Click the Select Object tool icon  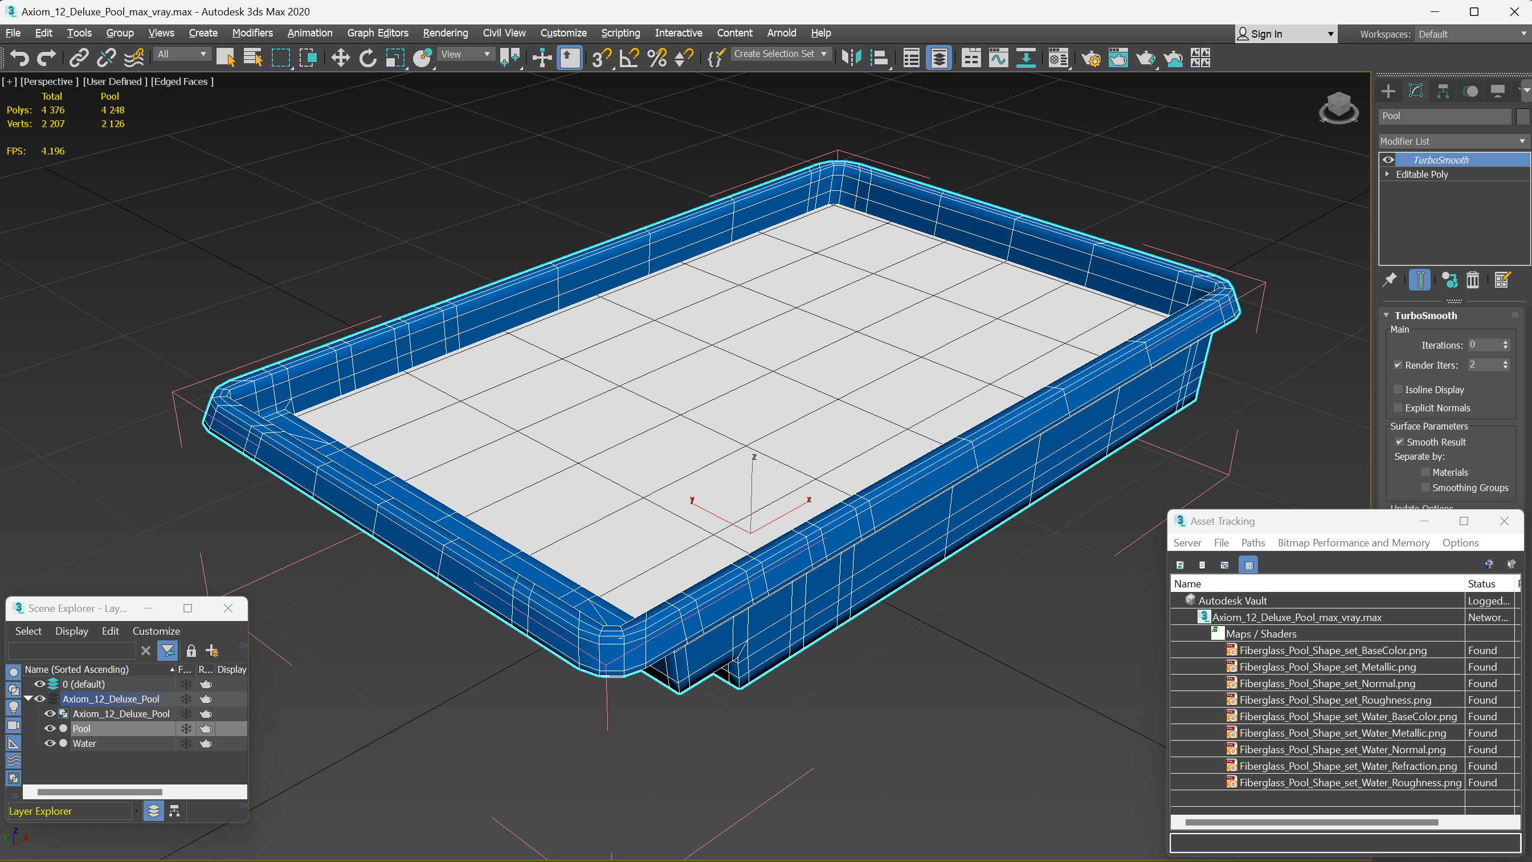[225, 58]
